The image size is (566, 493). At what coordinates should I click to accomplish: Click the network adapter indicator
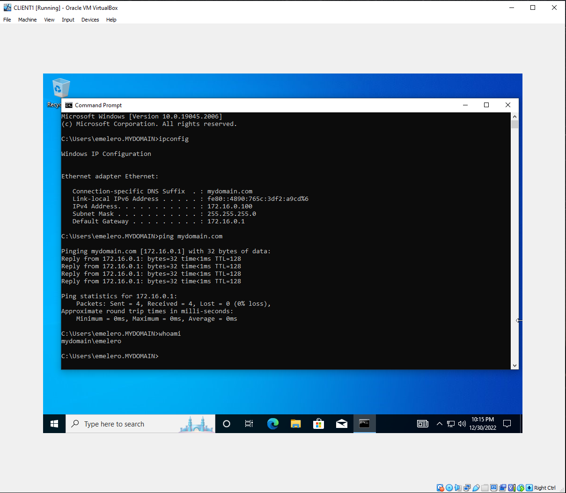(467, 488)
